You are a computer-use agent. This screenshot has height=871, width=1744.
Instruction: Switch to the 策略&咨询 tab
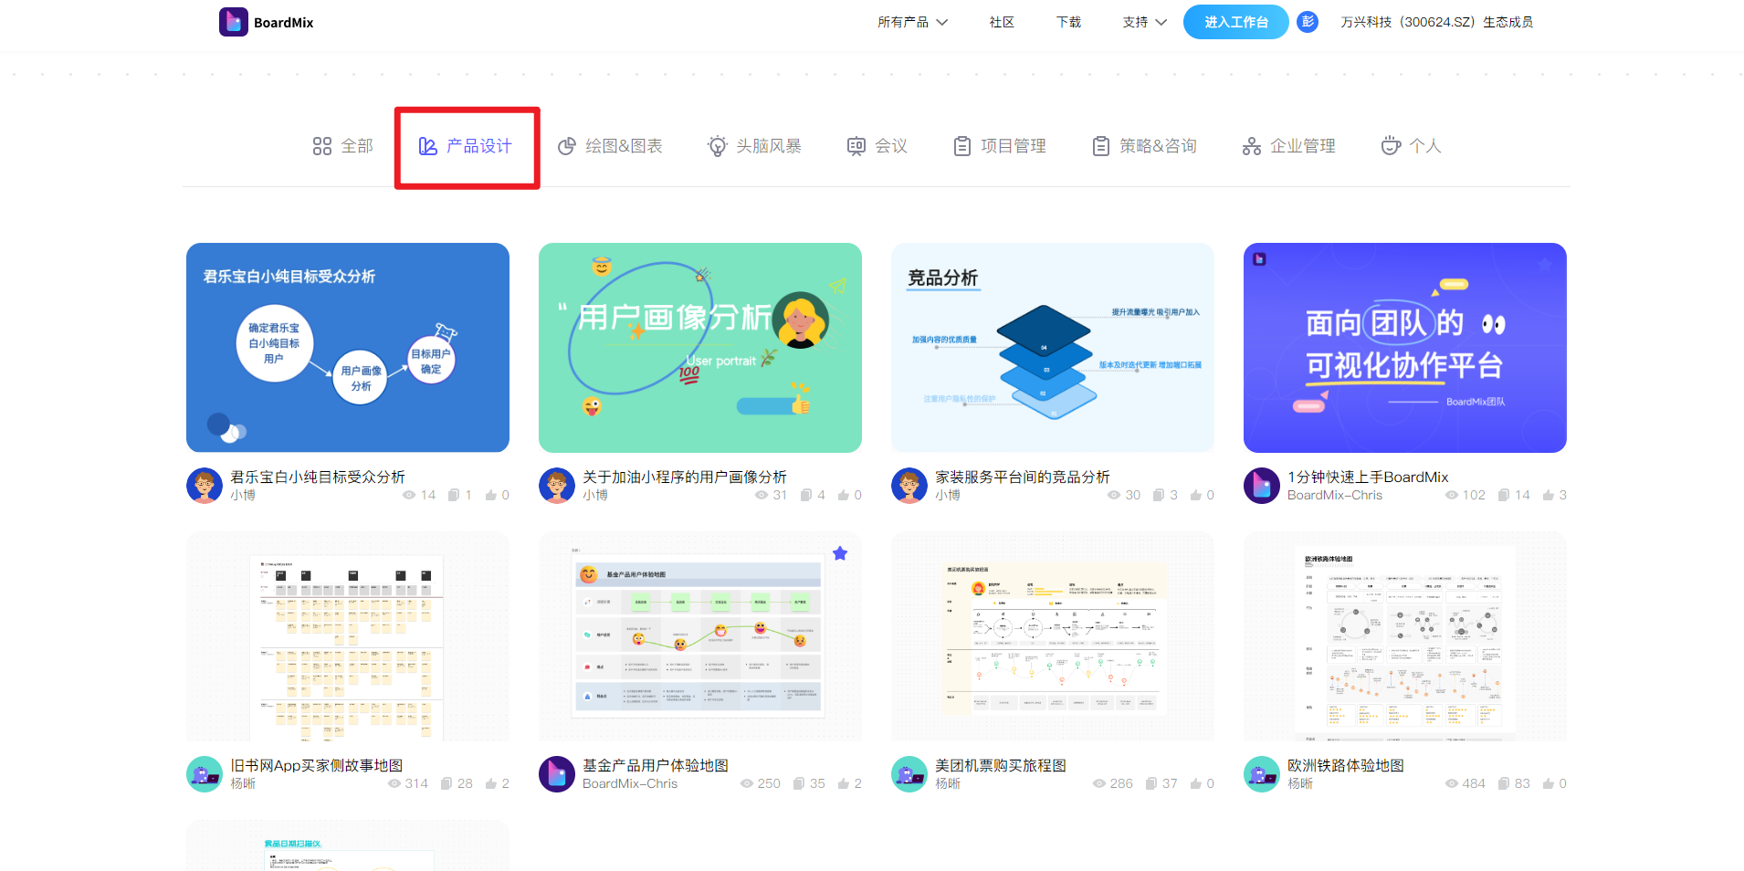(1145, 146)
